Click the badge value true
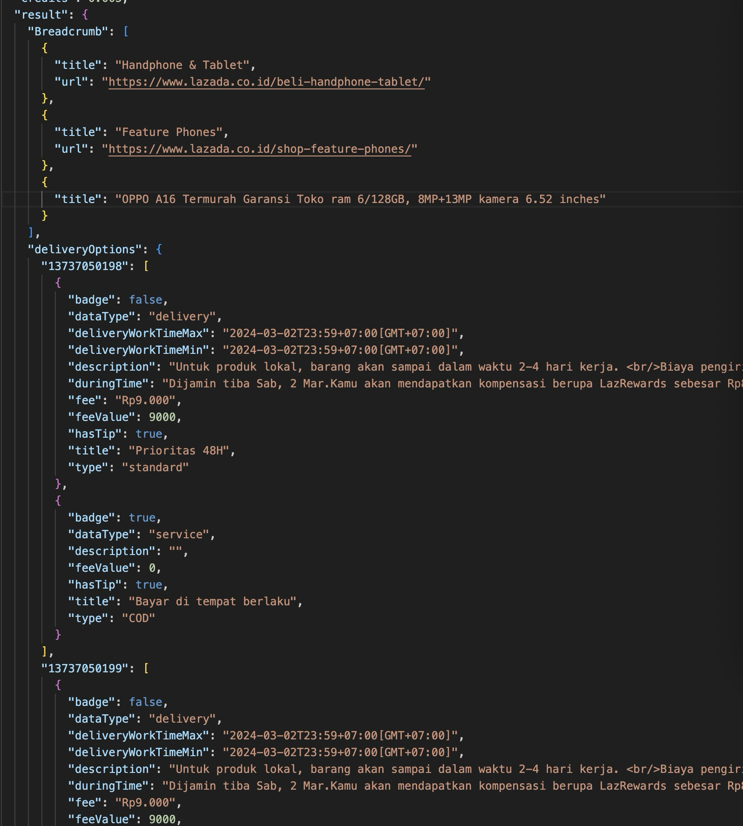The image size is (743, 826). [142, 518]
